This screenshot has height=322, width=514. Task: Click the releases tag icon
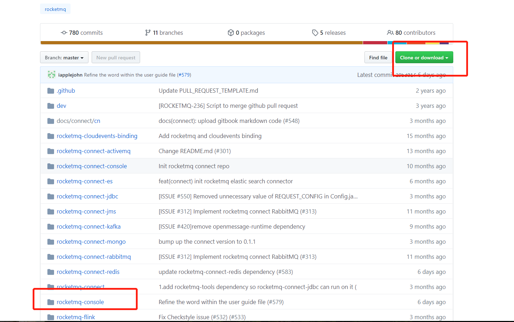[x=315, y=33]
